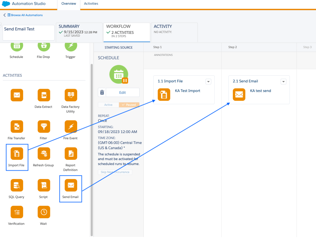Image resolution: width=316 pixels, height=238 pixels.
Task: Open the Overview tab
Action: coord(69,4)
